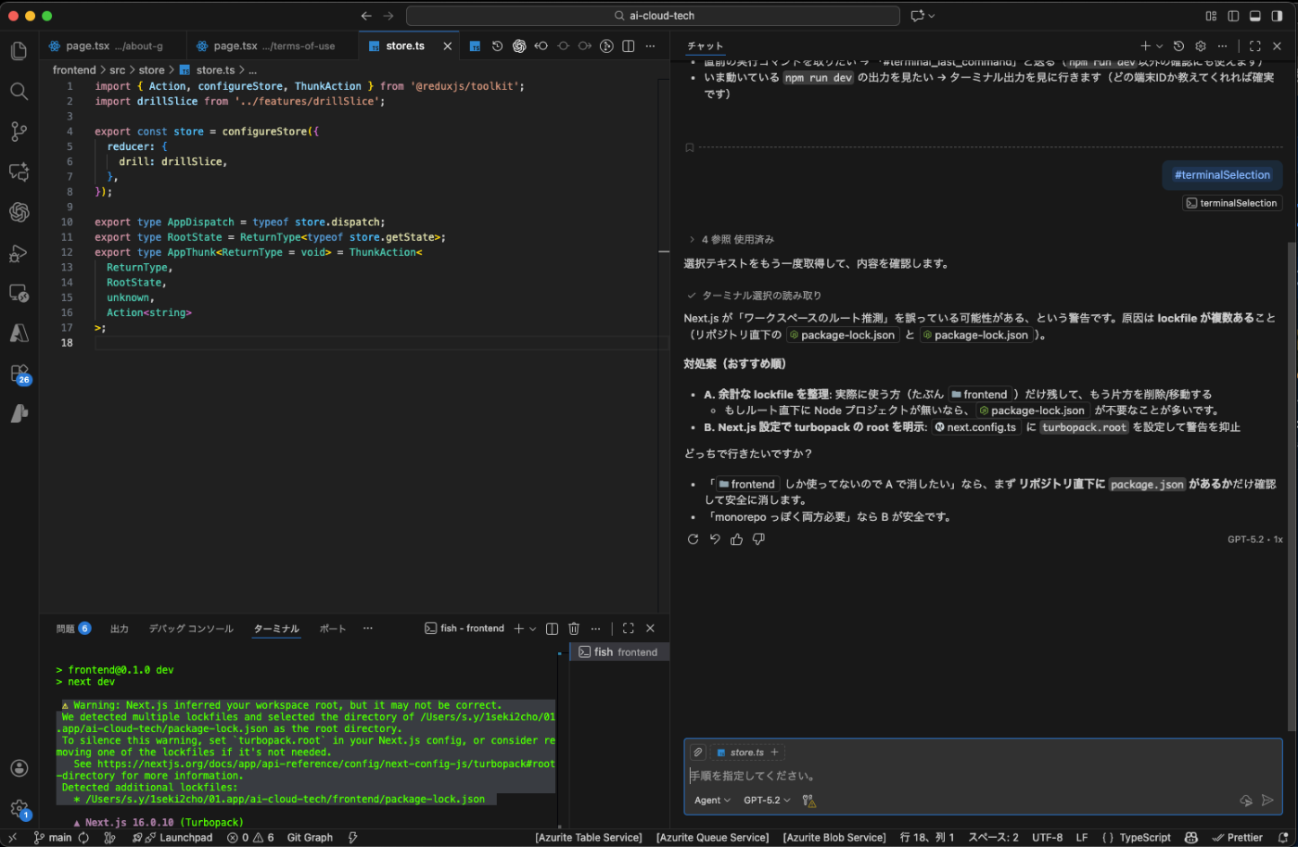Click Prettier in status bar

pos(1237,838)
